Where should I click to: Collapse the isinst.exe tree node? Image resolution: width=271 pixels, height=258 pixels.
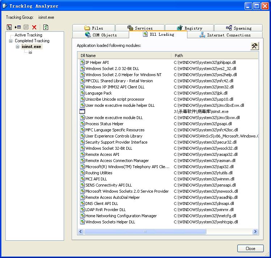coord(17,47)
